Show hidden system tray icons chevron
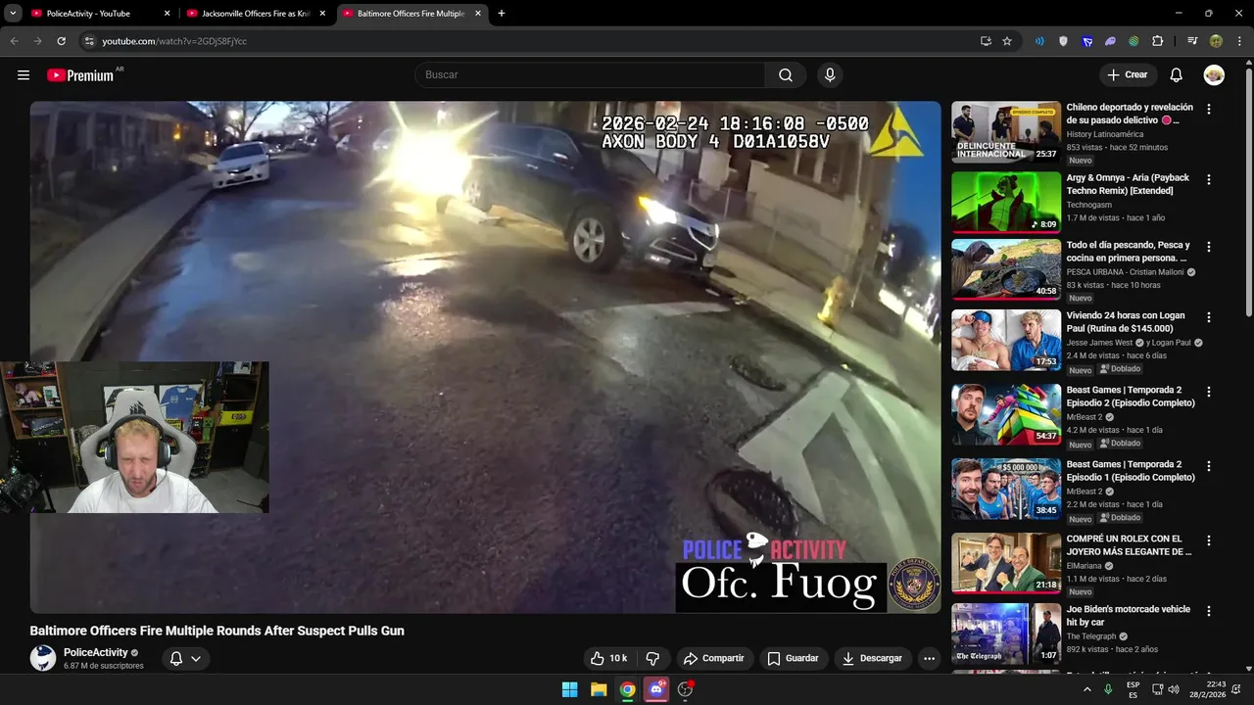Viewport: 1254px width, 705px height. click(x=1086, y=689)
